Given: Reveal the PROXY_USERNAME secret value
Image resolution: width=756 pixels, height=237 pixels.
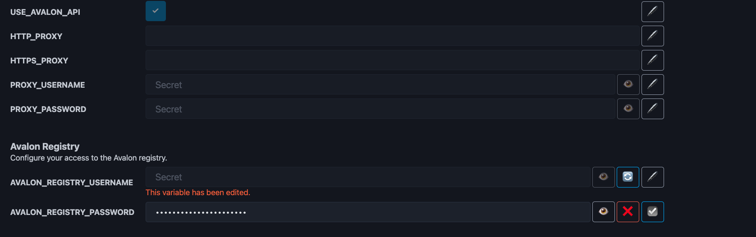Looking at the screenshot, I should point(628,85).
